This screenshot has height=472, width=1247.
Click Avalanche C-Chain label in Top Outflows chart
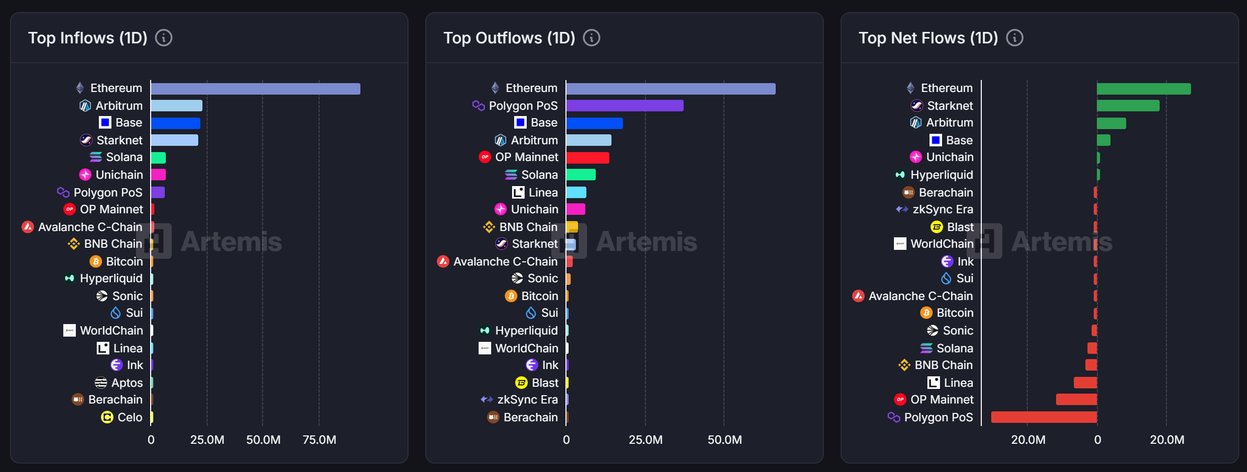click(x=505, y=261)
